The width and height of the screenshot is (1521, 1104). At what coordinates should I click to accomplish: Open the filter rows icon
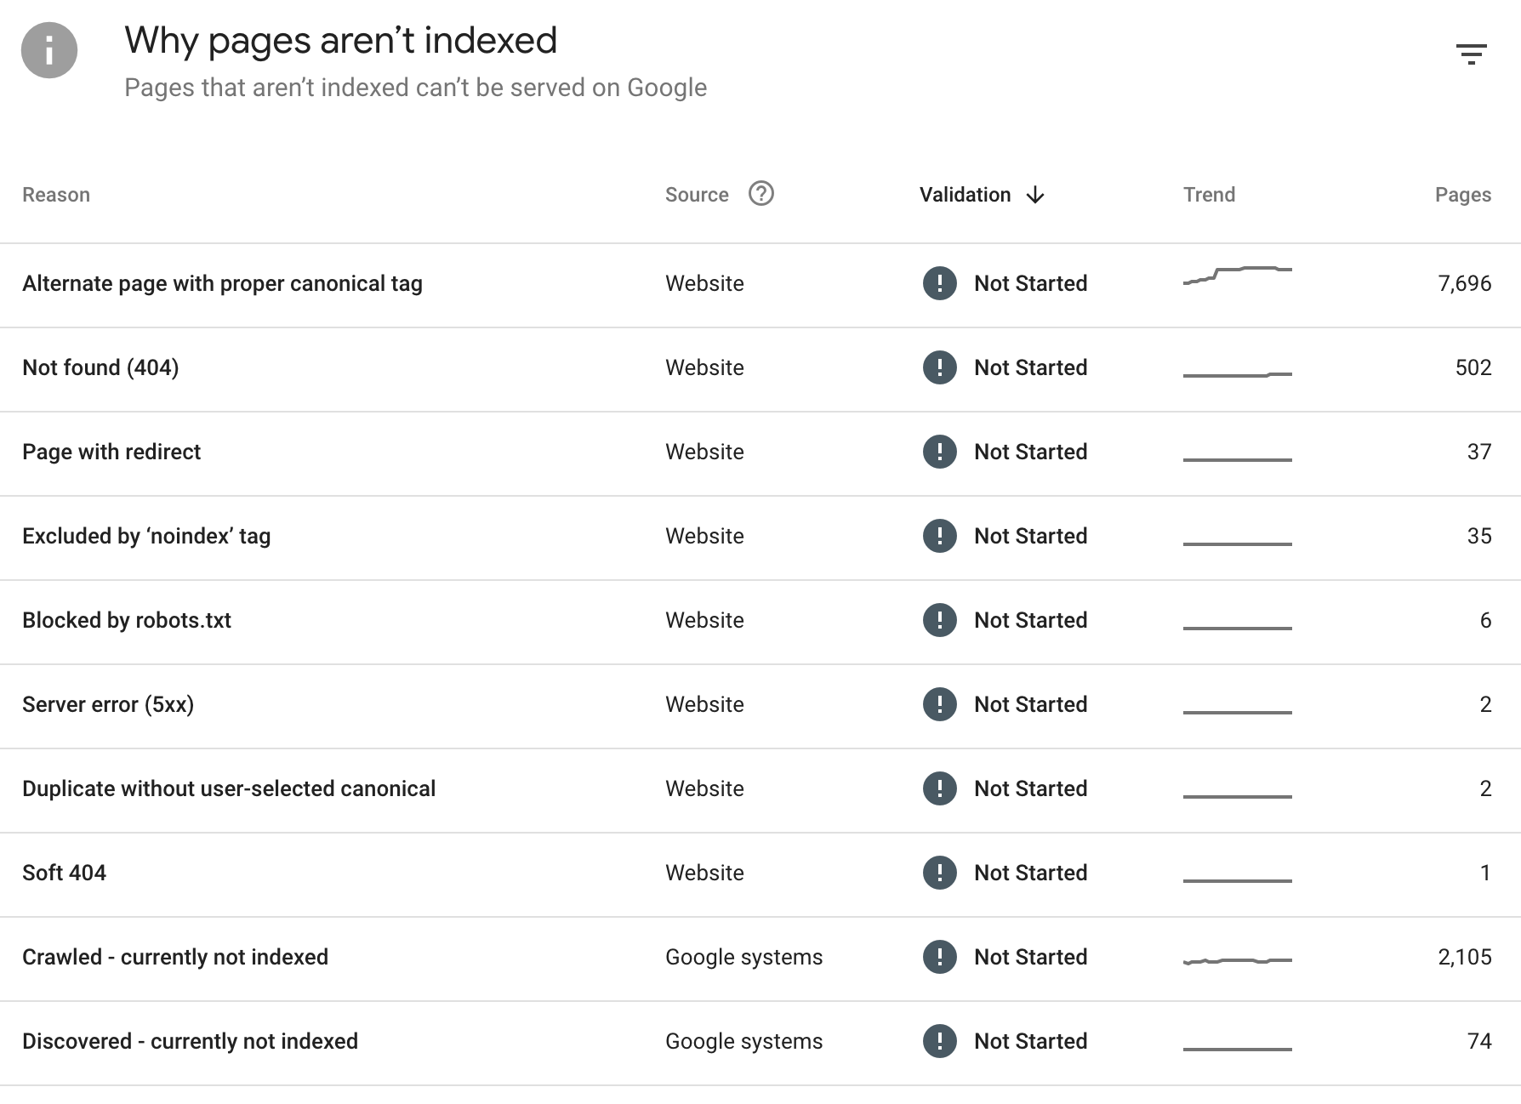point(1471,54)
